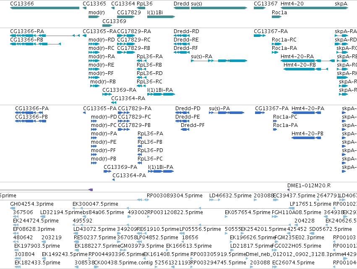This screenshot has height=269, width=357.
Task: Select the CG13366 gene bar
Action: coord(44,8)
